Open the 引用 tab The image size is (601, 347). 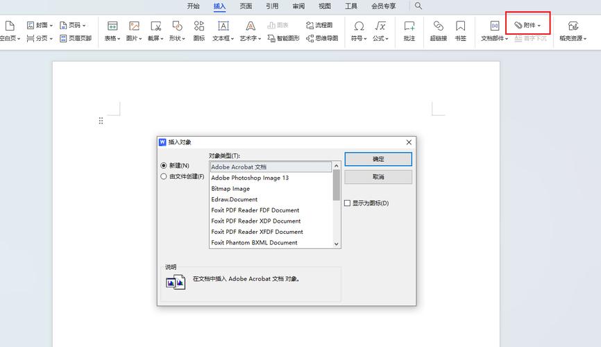pyautogui.click(x=272, y=6)
